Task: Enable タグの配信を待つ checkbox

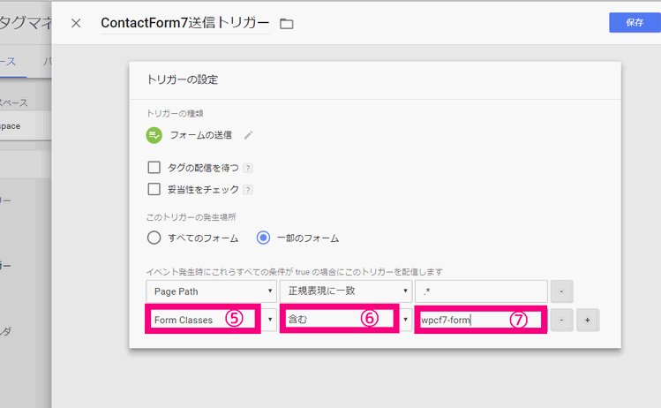Action: click(x=154, y=168)
